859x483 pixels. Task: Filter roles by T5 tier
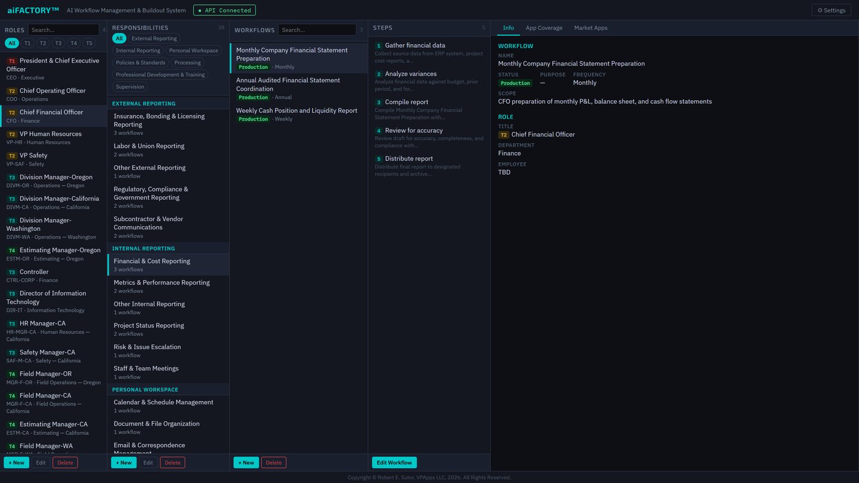89,43
